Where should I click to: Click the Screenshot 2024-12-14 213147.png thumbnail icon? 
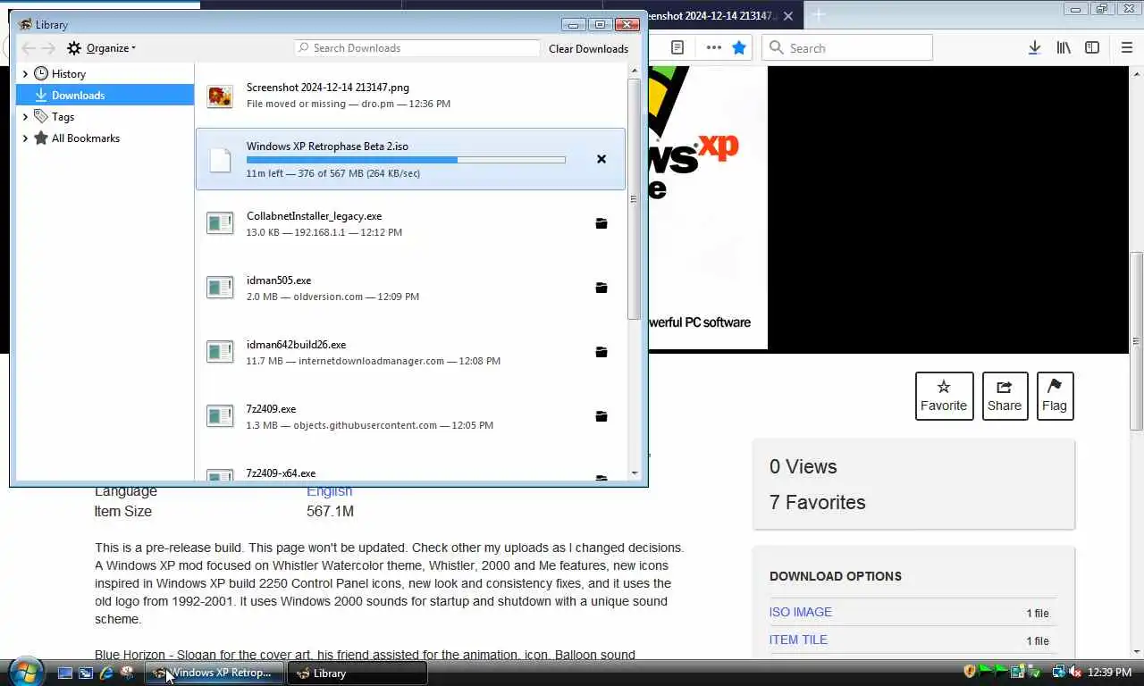point(220,96)
